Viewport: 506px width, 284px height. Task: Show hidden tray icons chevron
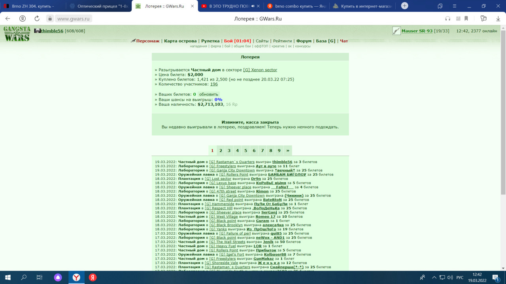434,278
